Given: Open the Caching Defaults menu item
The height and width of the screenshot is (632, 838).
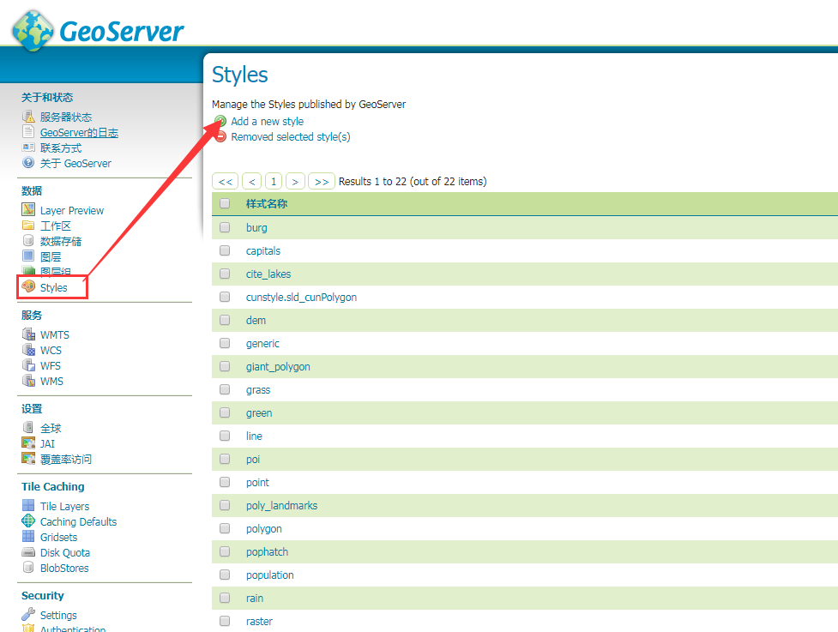Looking at the screenshot, I should point(79,522).
